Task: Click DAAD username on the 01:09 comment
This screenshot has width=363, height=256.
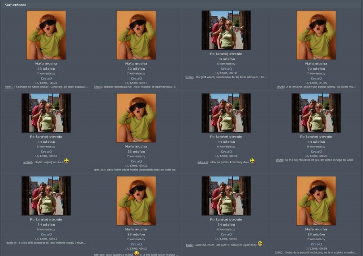Action: pyautogui.click(x=280, y=87)
